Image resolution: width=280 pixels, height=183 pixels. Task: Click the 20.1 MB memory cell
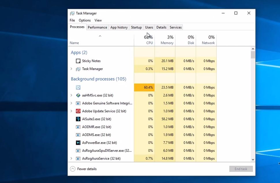pyautogui.click(x=165, y=61)
